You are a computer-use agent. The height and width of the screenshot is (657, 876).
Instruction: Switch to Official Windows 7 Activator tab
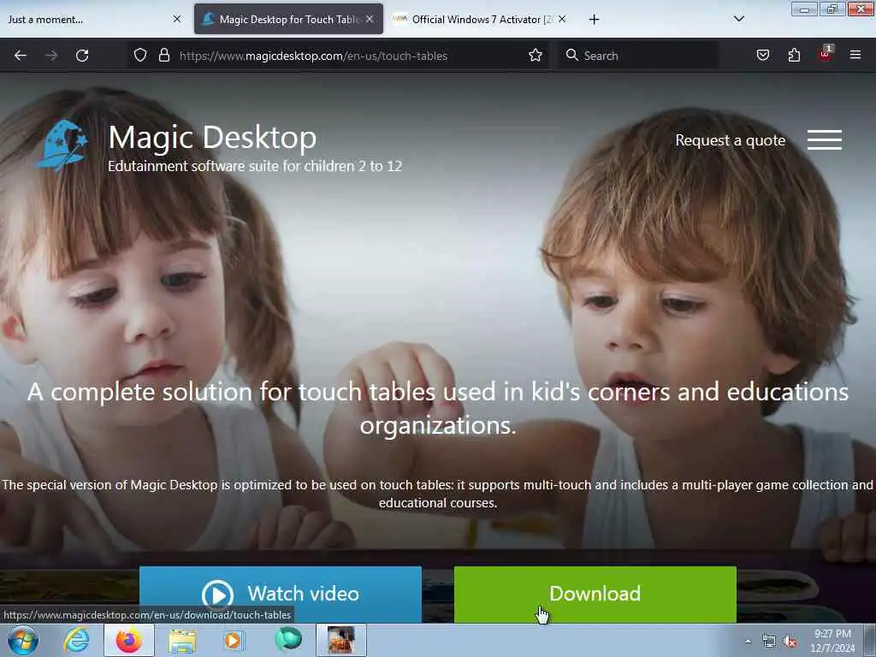(481, 19)
